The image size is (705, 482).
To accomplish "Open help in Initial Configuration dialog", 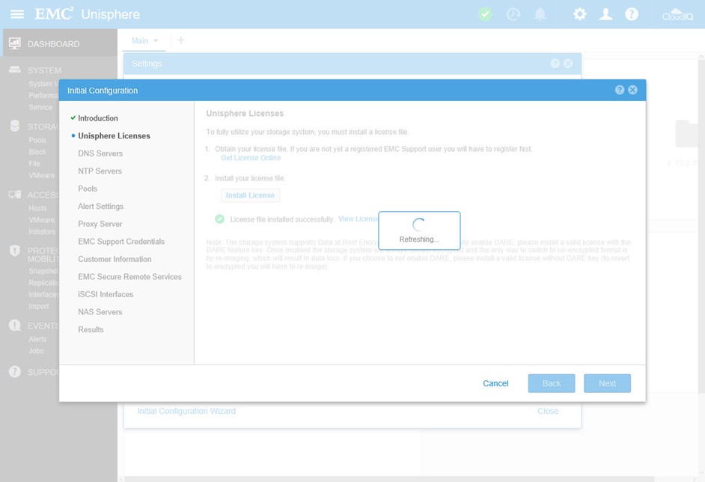I will click(x=620, y=90).
